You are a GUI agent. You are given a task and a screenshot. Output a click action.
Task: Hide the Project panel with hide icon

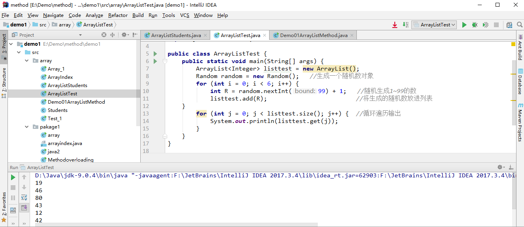pyautogui.click(x=135, y=35)
